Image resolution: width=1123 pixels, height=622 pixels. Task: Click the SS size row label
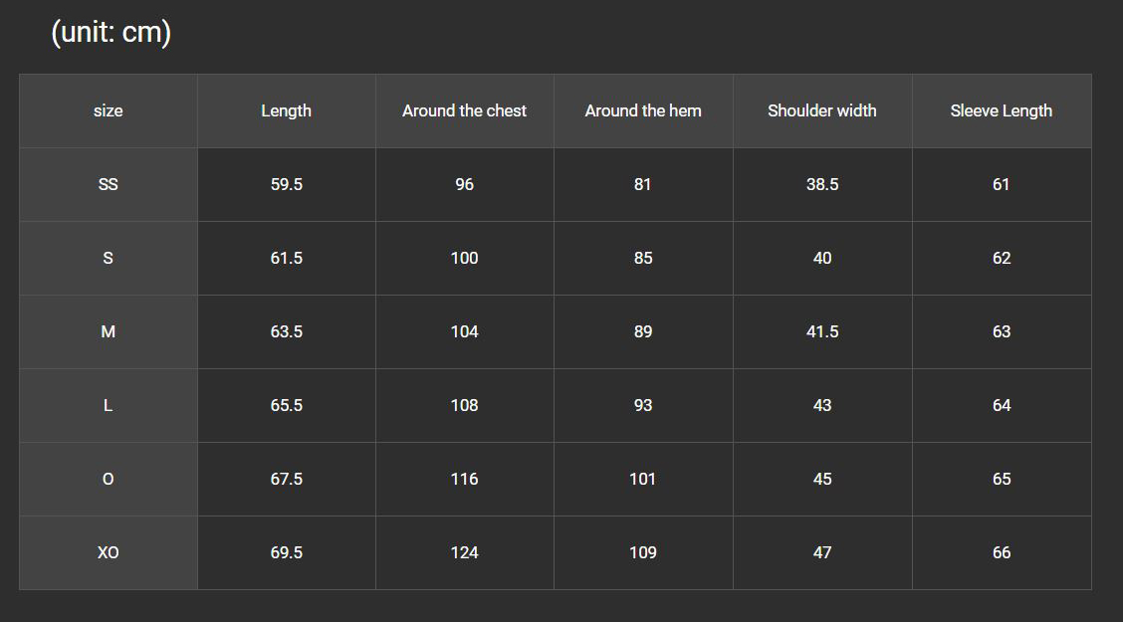click(x=109, y=185)
